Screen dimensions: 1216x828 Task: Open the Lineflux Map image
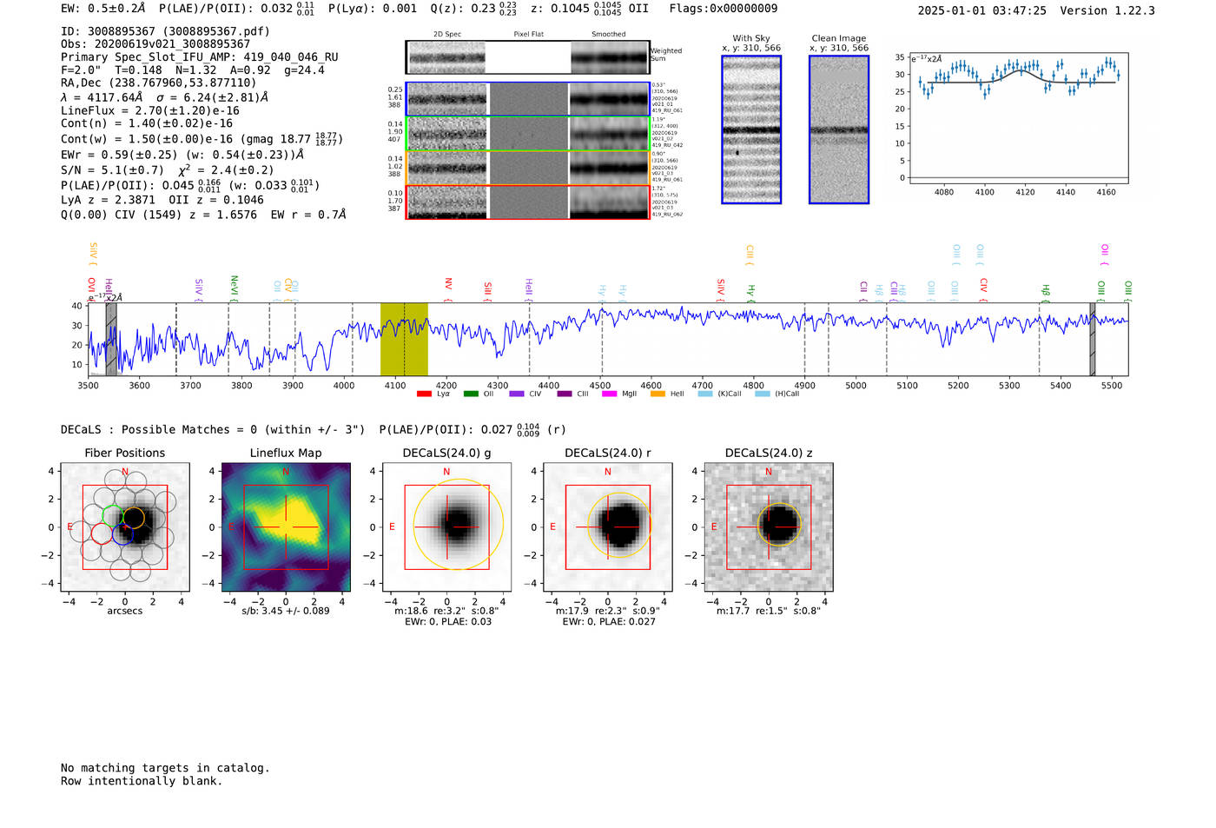286,527
